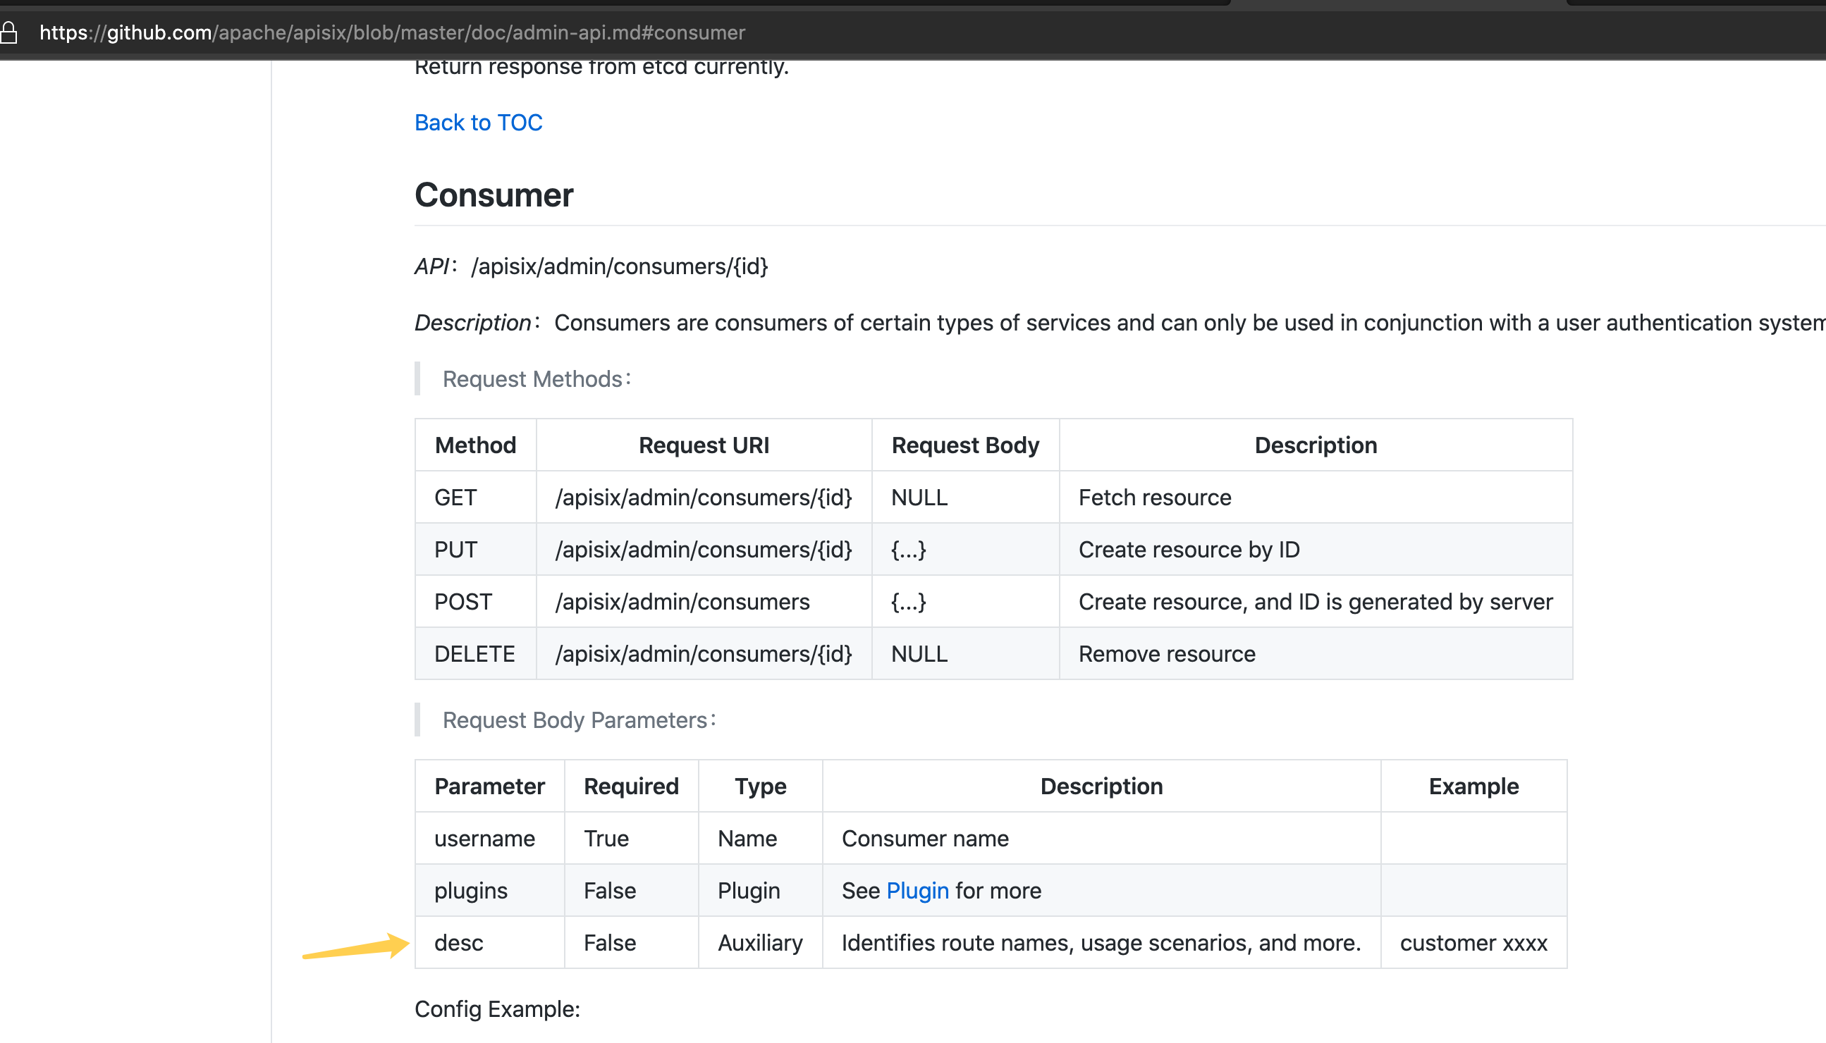Click the Request URI column header
1826x1043 pixels.
coord(703,445)
